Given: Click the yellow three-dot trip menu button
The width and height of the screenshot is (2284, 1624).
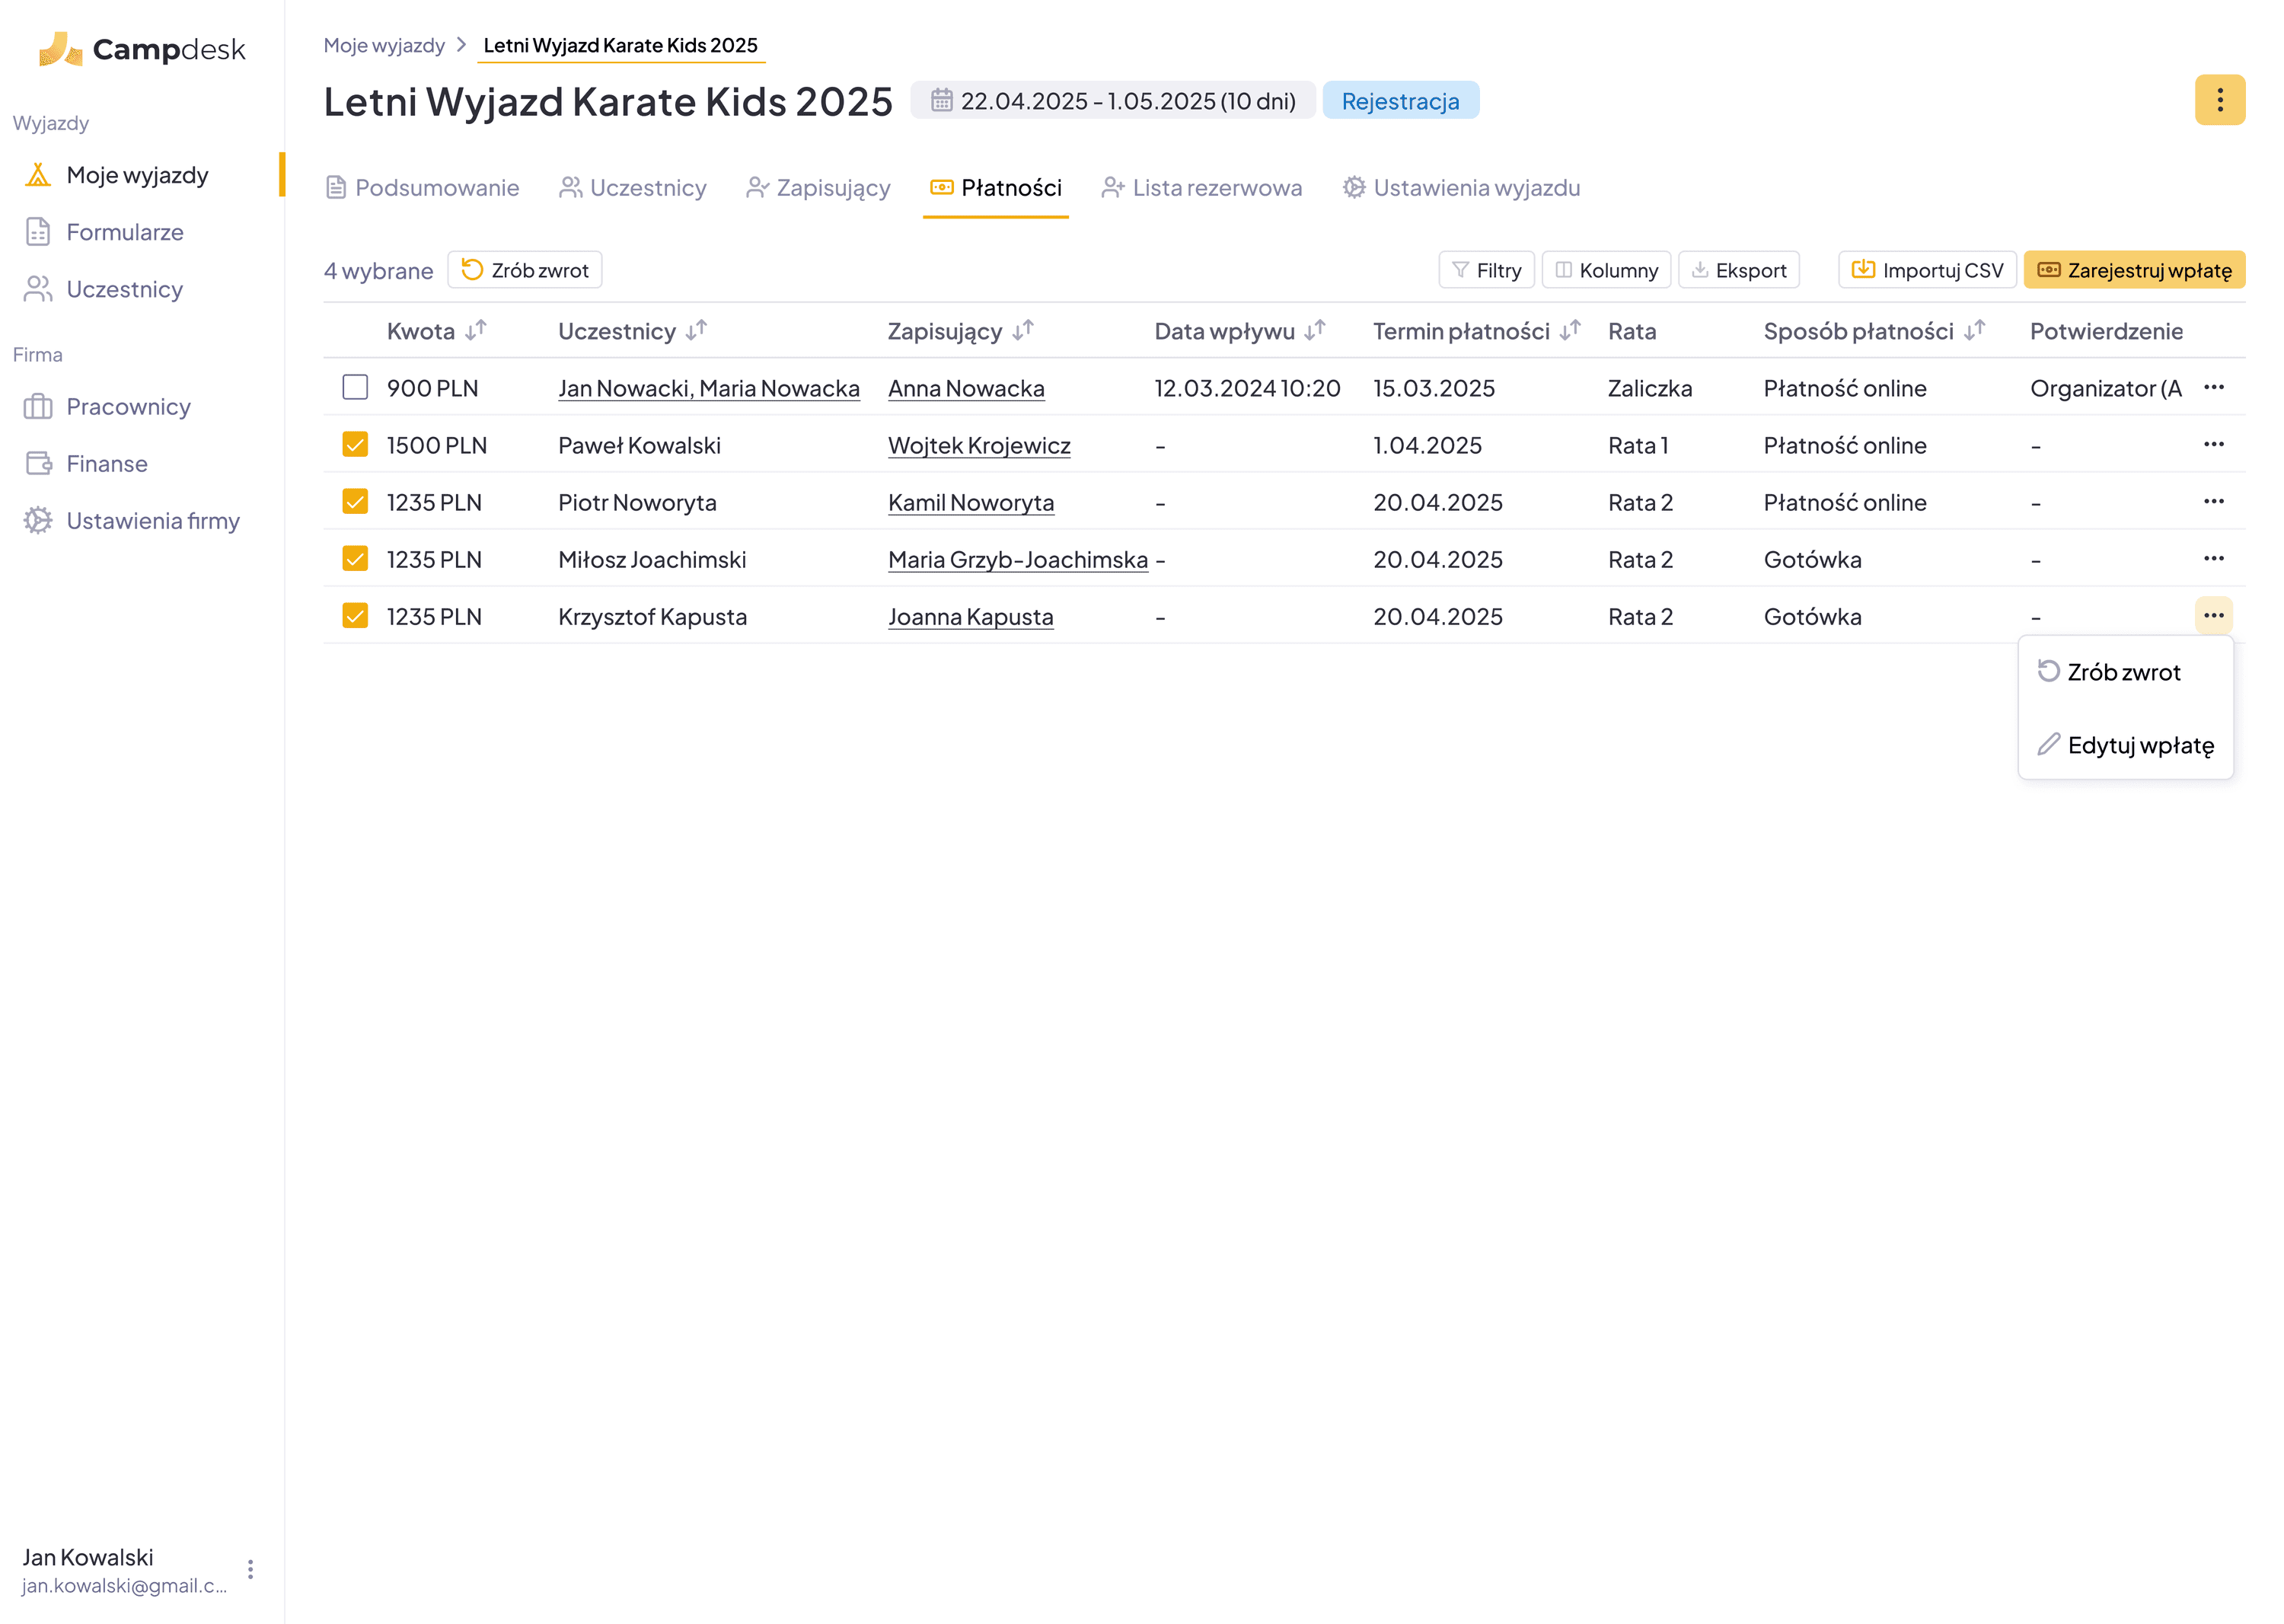Looking at the screenshot, I should (2219, 100).
